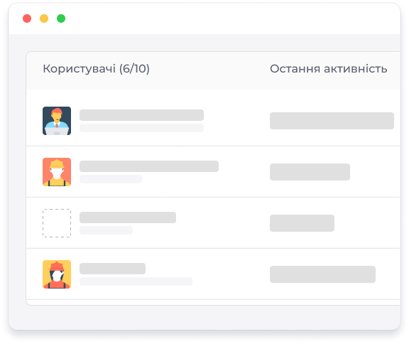The width and height of the screenshot is (409, 344).
Task: Click fourth row's last activity placeholder
Action: pos(322,274)
